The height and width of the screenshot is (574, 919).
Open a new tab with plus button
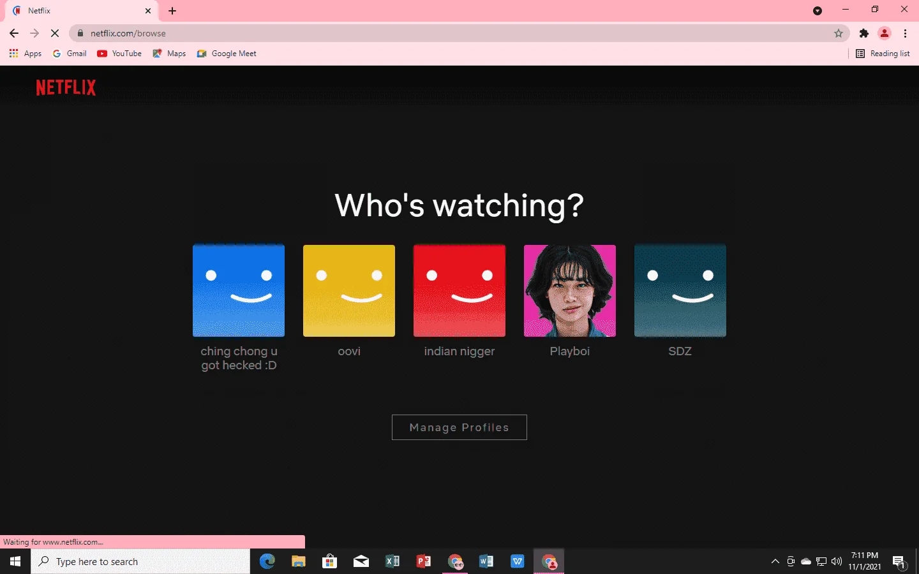point(172,11)
